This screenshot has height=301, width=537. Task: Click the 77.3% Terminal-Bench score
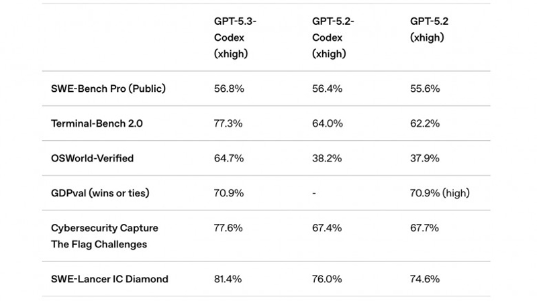228,123
